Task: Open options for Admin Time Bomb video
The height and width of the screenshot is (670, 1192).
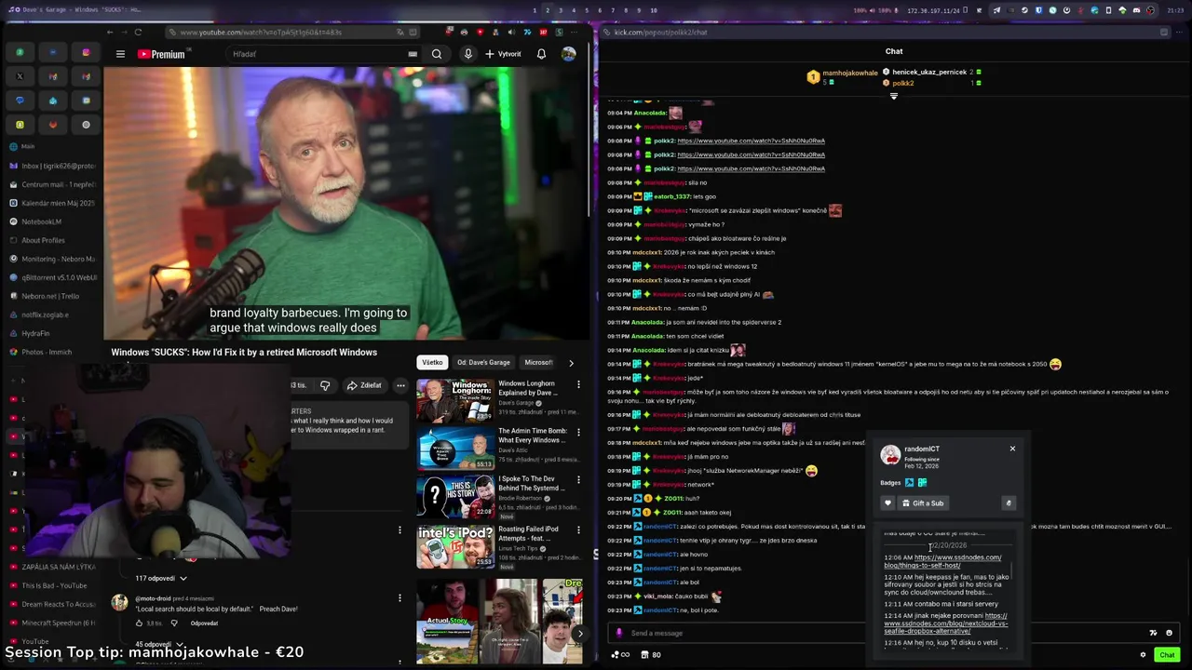Action: 578,432
